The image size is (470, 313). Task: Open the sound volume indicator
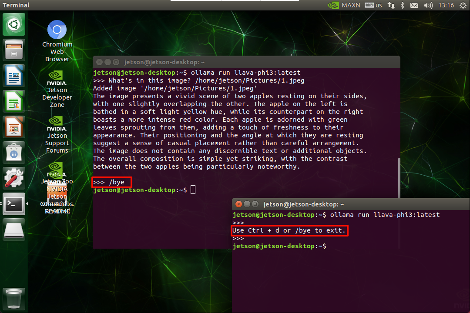(428, 5)
